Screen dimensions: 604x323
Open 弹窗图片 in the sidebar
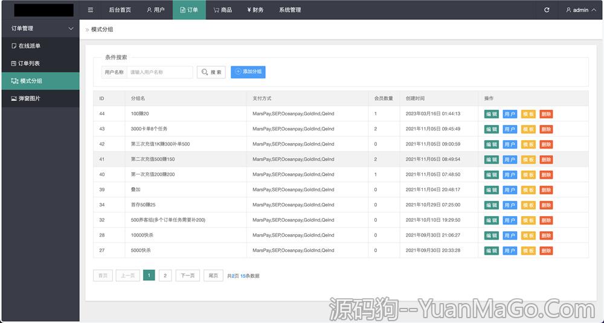[40, 98]
